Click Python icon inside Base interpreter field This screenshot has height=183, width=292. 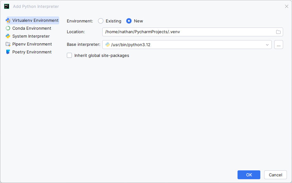coord(108,45)
